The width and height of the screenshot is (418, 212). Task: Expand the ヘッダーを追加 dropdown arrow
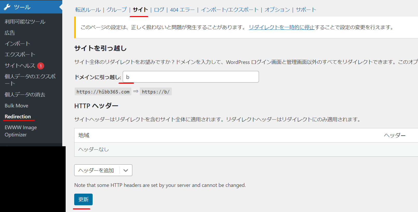[126, 170]
